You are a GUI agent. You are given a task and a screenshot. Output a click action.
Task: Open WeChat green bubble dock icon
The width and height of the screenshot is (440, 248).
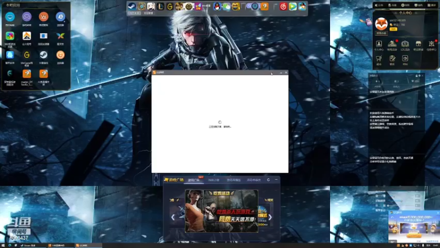tap(227, 6)
